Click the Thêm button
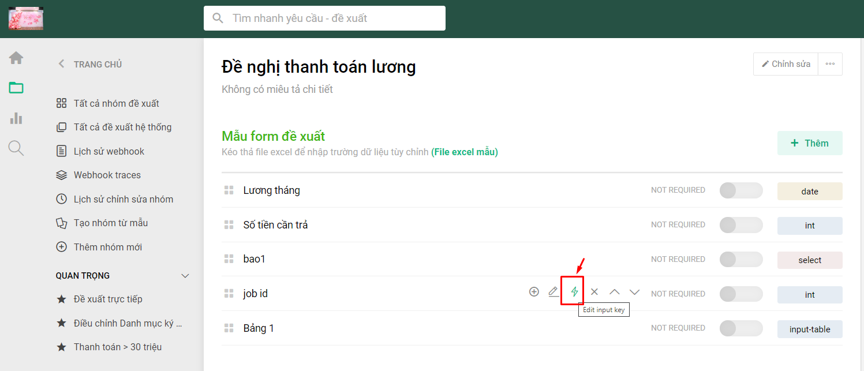 810,143
